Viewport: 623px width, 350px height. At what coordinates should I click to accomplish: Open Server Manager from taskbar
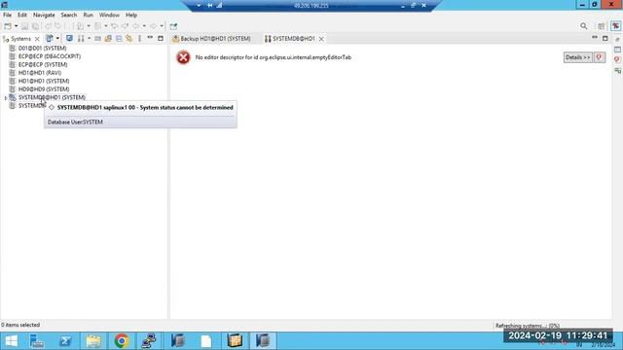(37, 341)
